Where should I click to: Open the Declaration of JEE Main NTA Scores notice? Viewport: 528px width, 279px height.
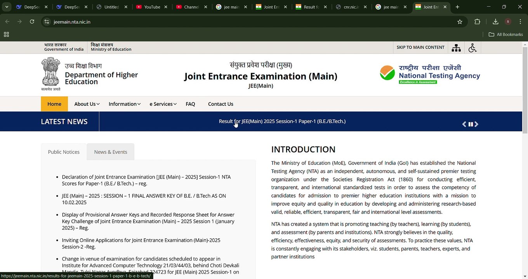[x=146, y=180]
